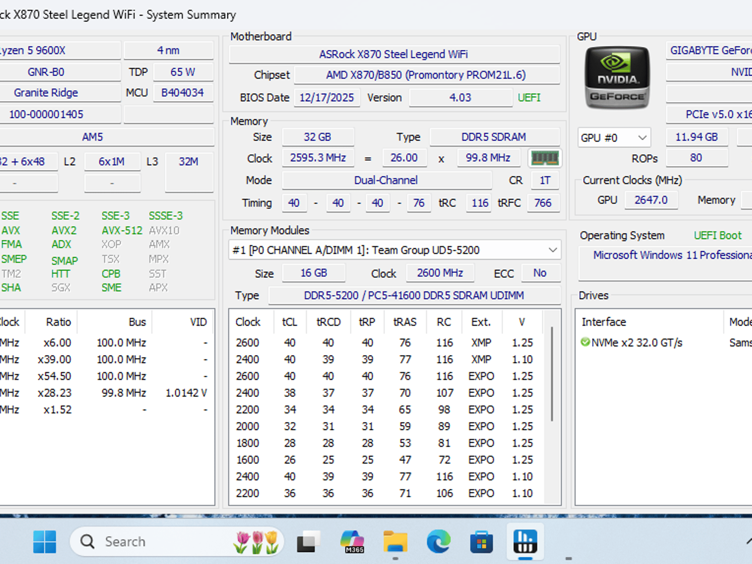752x564 pixels.
Task: Click tRC value 116 in Memory section
Action: pyautogui.click(x=480, y=203)
